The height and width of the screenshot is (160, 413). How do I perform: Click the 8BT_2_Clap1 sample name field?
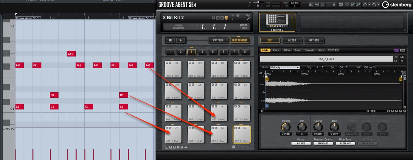coord(326,59)
